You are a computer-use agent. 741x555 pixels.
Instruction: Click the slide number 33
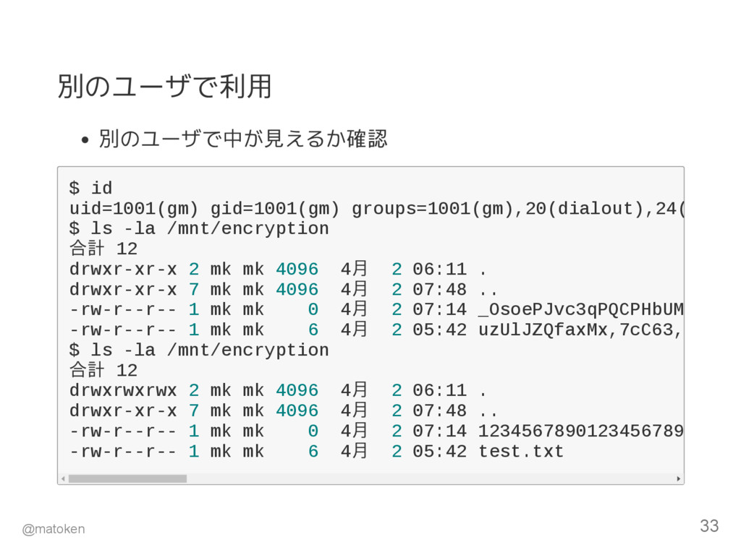(709, 526)
